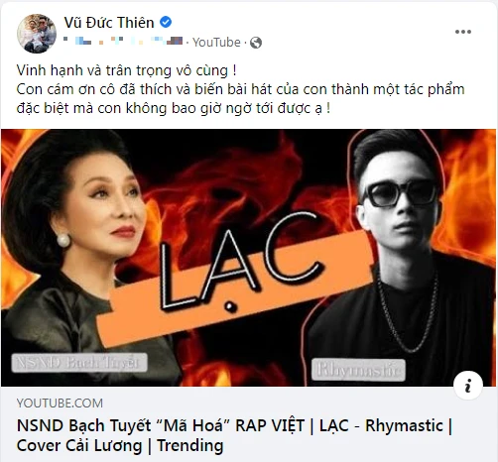Screen dimensions: 498x462
Task: Open the LẠC video thumbnail preview
Action: [249, 258]
